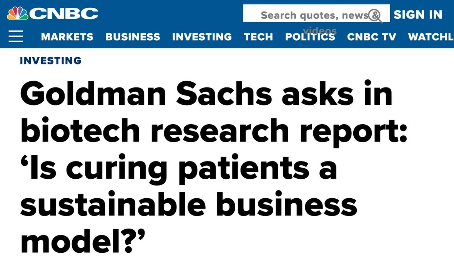Focus the 'Search quotes, news' field

click(x=313, y=15)
